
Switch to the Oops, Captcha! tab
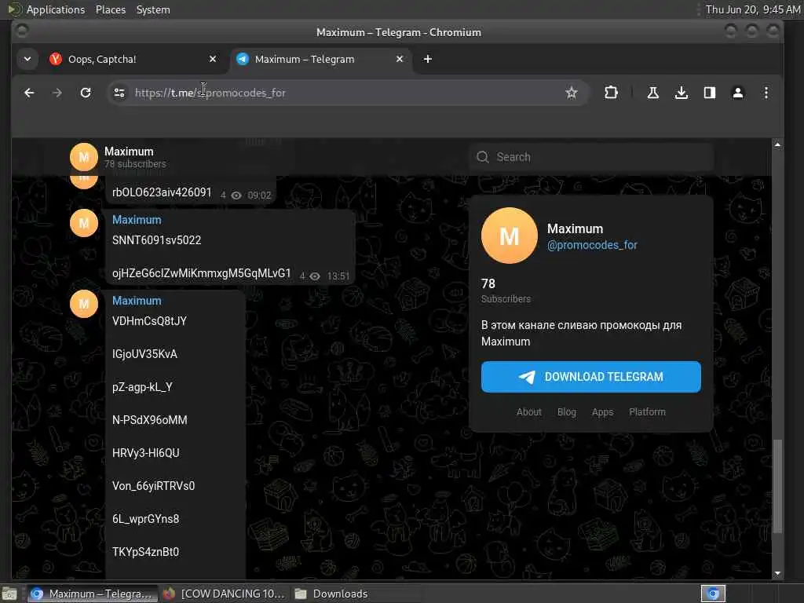pyautogui.click(x=132, y=59)
